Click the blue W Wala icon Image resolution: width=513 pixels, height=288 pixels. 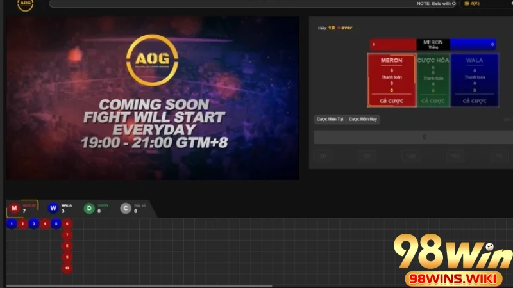pos(53,208)
